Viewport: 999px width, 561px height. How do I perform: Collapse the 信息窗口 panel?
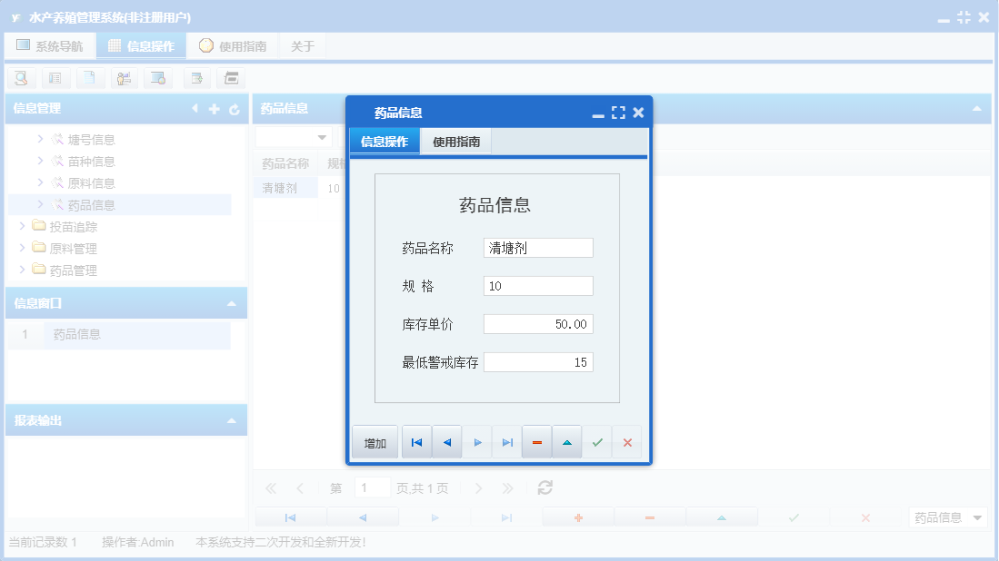[x=231, y=302]
